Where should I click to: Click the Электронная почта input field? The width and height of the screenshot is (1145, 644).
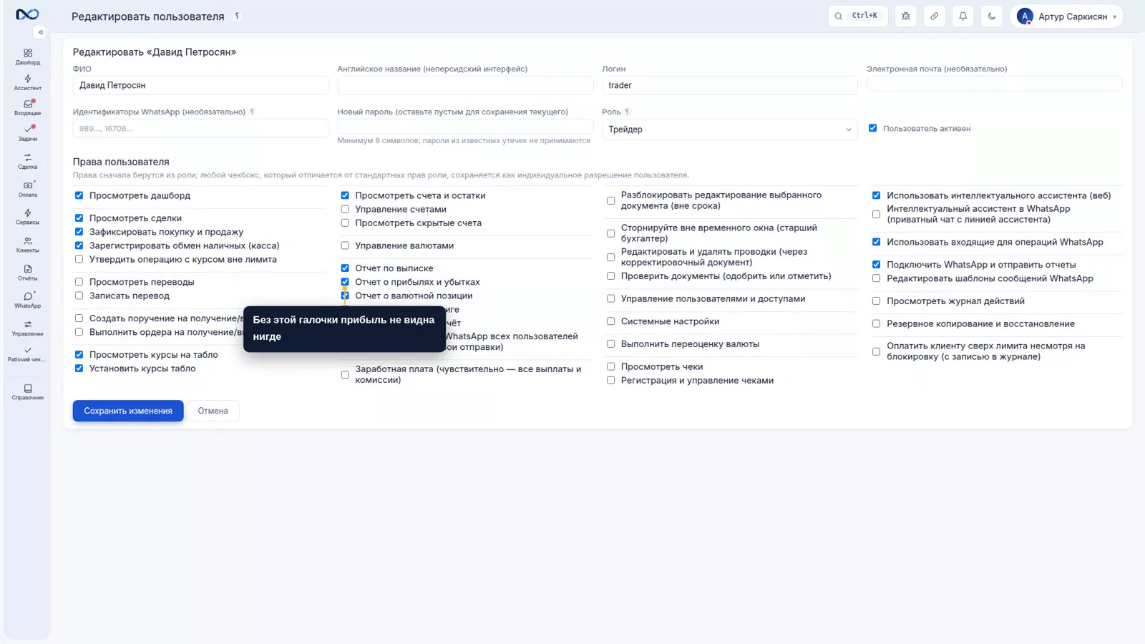pyautogui.click(x=995, y=84)
